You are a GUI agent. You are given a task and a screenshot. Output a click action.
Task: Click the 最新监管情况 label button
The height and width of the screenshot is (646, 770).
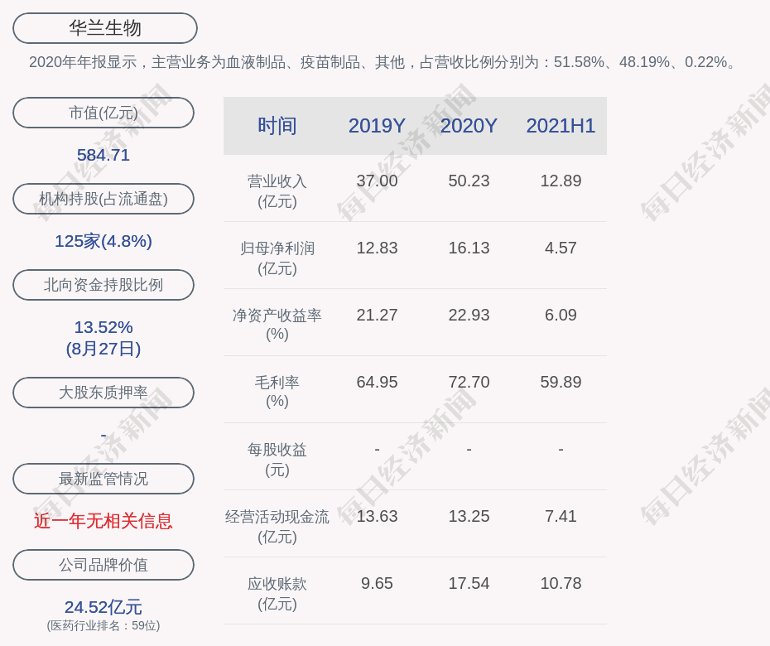[x=103, y=479]
